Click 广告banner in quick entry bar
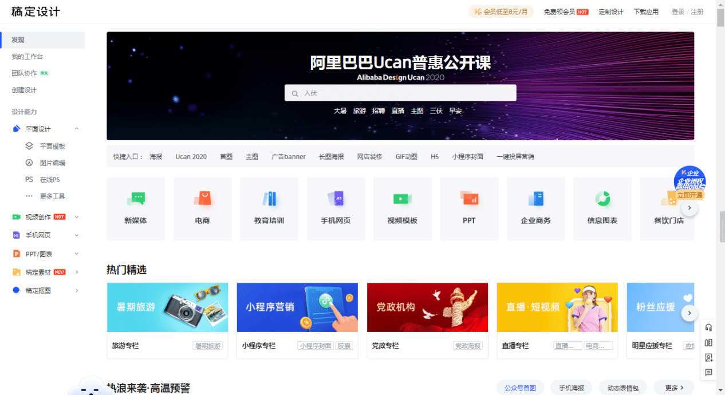This screenshot has width=725, height=395. (x=289, y=156)
